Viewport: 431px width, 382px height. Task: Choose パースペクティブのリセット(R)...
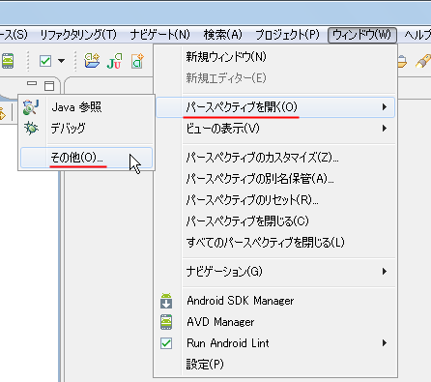click(x=275, y=200)
